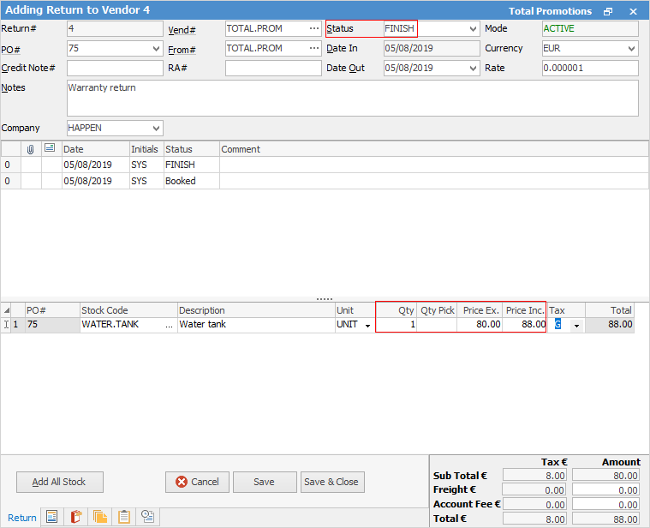Open the Currency dropdown
Image resolution: width=650 pixels, height=528 pixels.
(631, 49)
